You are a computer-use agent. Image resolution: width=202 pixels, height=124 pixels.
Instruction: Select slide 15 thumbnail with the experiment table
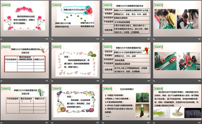[x=126, y=19]
